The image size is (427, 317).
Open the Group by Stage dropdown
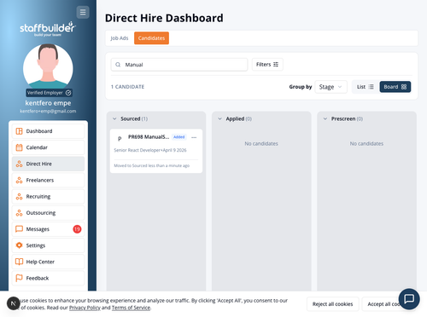click(330, 87)
